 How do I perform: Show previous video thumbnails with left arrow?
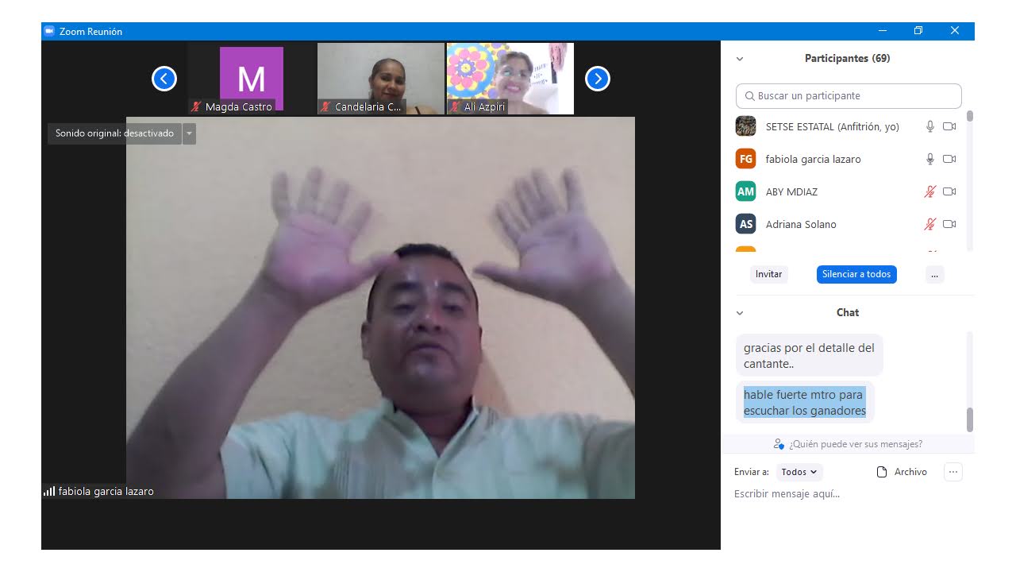tap(164, 79)
